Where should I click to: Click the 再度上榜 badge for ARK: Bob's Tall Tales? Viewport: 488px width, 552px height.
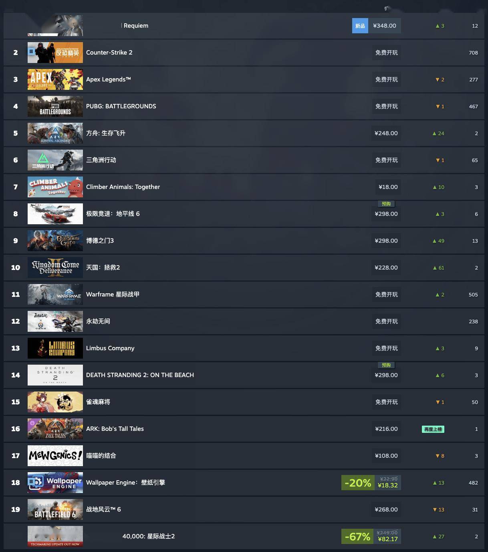(433, 429)
